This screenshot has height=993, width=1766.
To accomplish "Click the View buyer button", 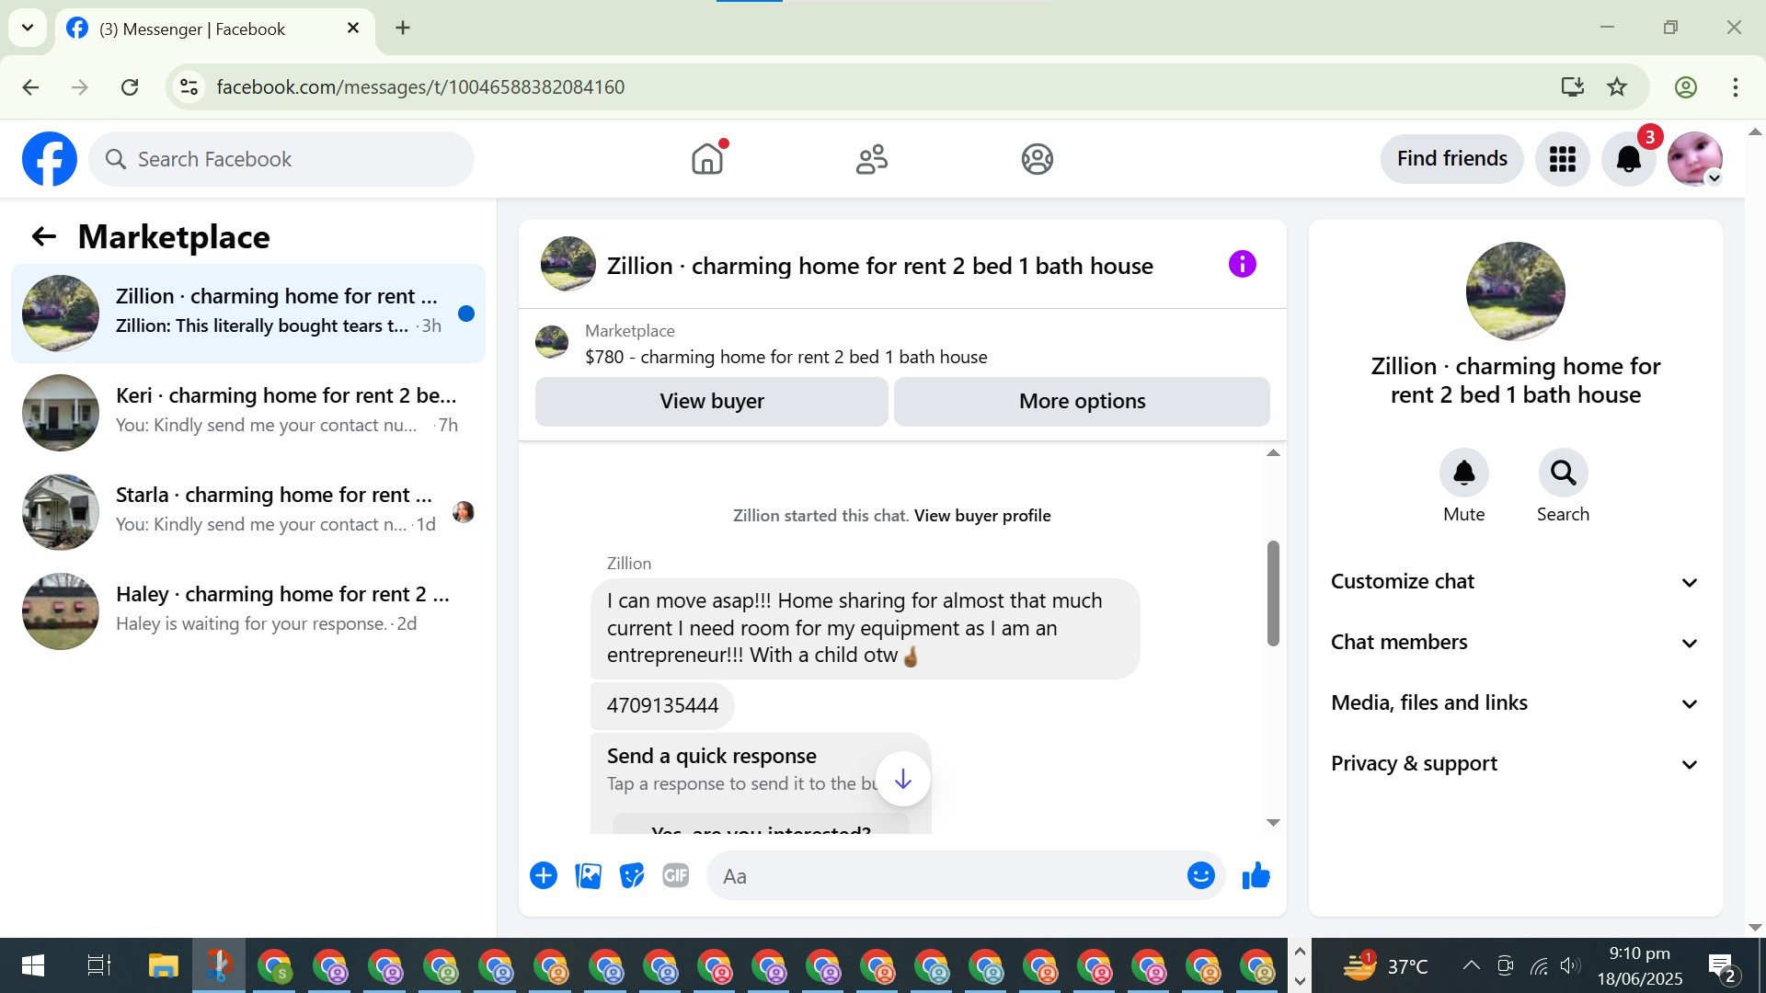I will [x=712, y=401].
